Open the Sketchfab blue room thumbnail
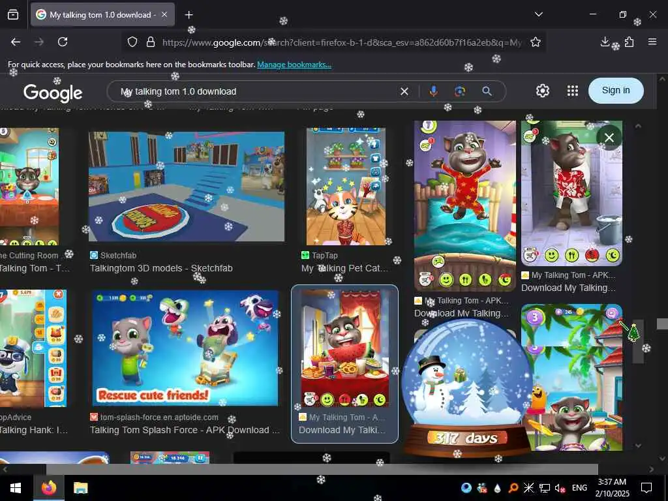This screenshot has width=668, height=501. (x=187, y=187)
